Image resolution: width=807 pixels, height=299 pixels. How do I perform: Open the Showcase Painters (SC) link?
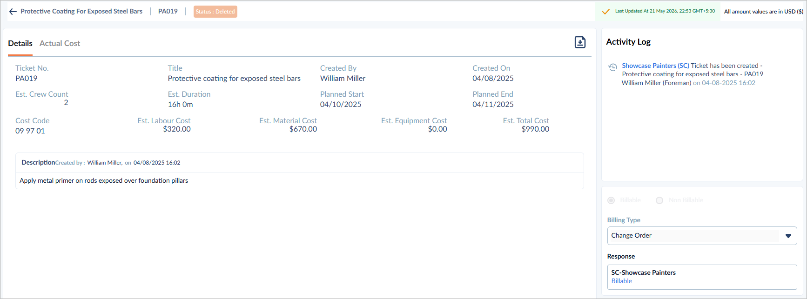(655, 66)
